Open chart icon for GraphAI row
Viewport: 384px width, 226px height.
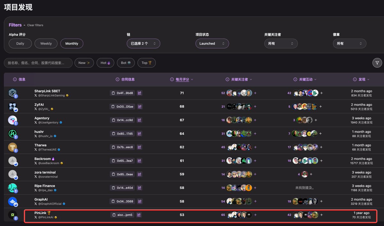[140, 201]
